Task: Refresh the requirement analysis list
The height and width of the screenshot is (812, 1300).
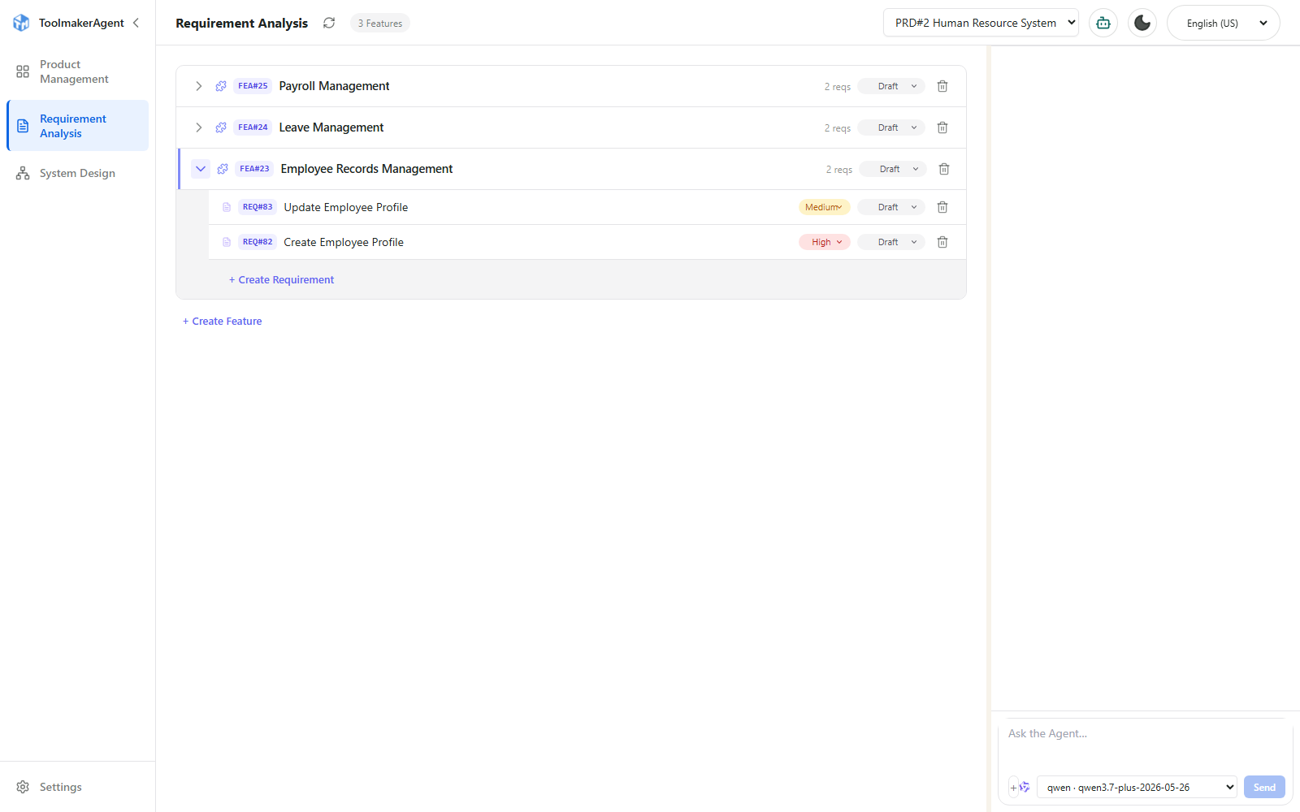Action: click(x=329, y=23)
